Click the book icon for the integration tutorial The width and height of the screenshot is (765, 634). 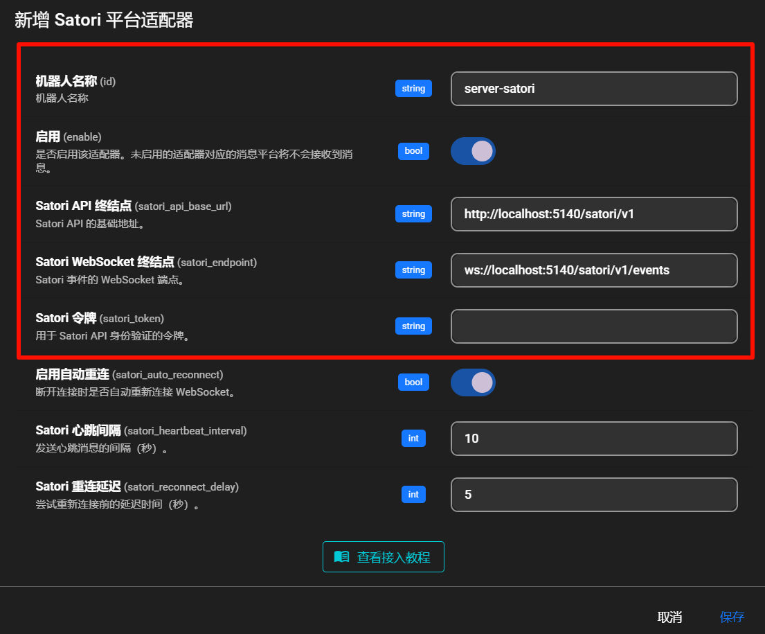coord(341,557)
